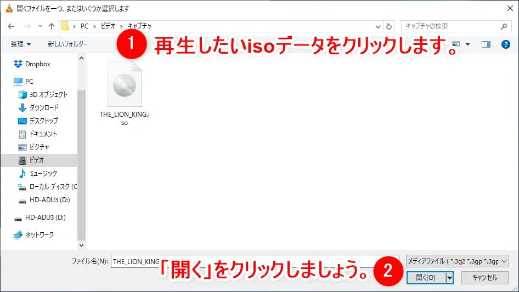Go back with the left arrow

tap(11, 26)
